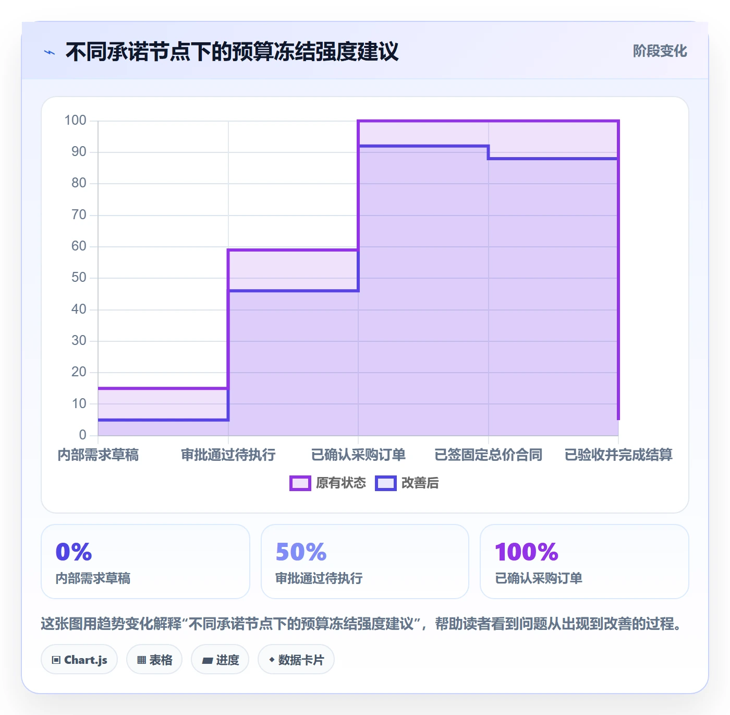Click the 0% figure in the first card
The width and height of the screenshot is (730, 715).
pyautogui.click(x=74, y=552)
